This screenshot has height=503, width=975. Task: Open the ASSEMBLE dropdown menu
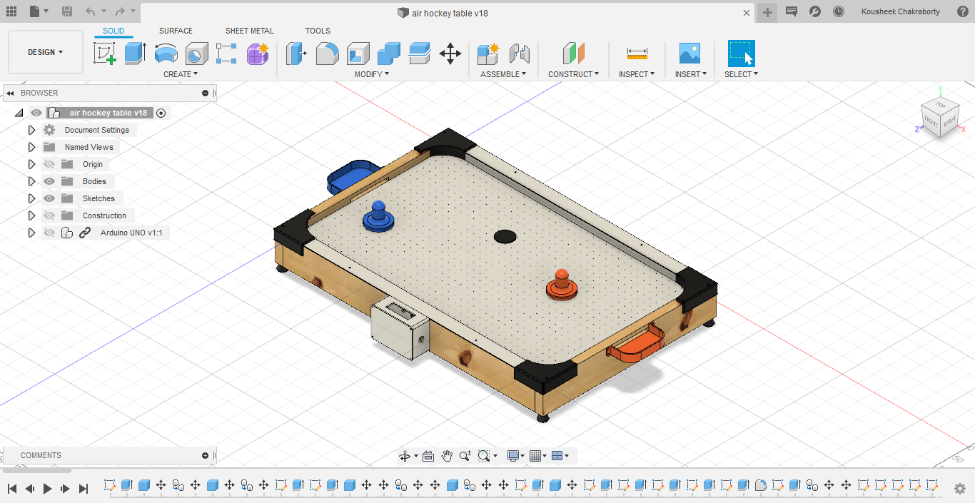click(503, 74)
